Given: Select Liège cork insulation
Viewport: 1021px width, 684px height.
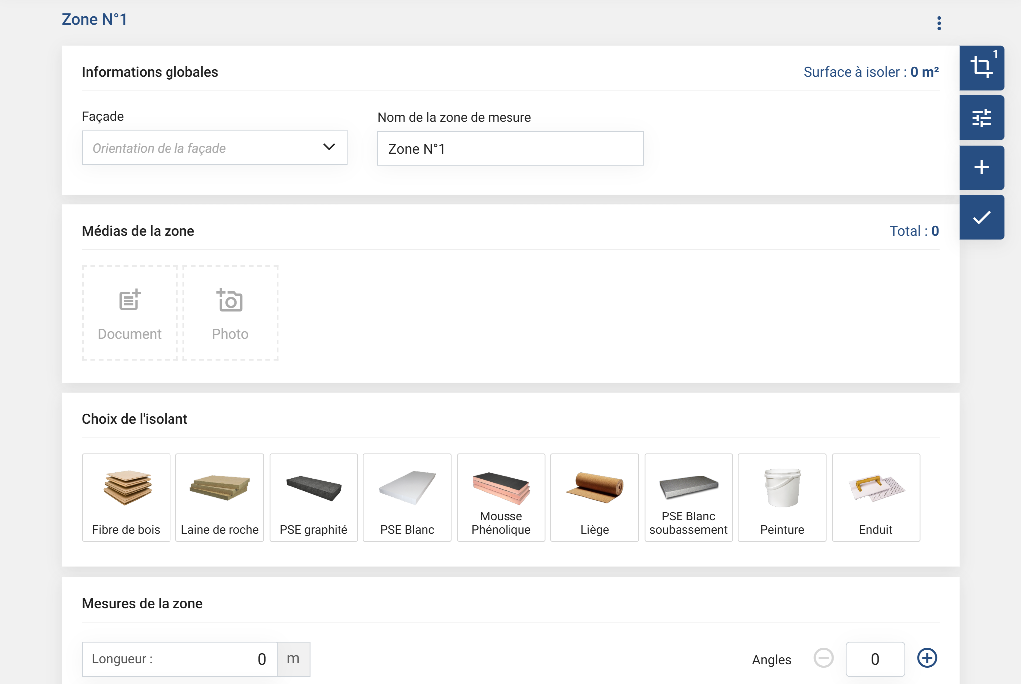Looking at the screenshot, I should click(x=595, y=497).
